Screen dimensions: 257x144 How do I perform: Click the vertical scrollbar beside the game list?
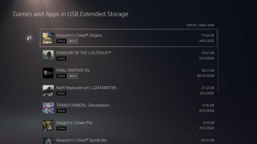218,61
